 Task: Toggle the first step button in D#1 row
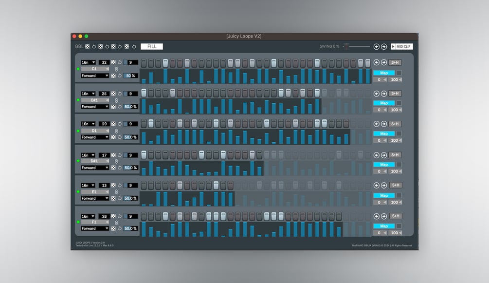pyautogui.click(x=144, y=154)
